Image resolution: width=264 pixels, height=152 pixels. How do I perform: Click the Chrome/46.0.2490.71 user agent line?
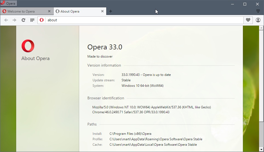(x=131, y=112)
